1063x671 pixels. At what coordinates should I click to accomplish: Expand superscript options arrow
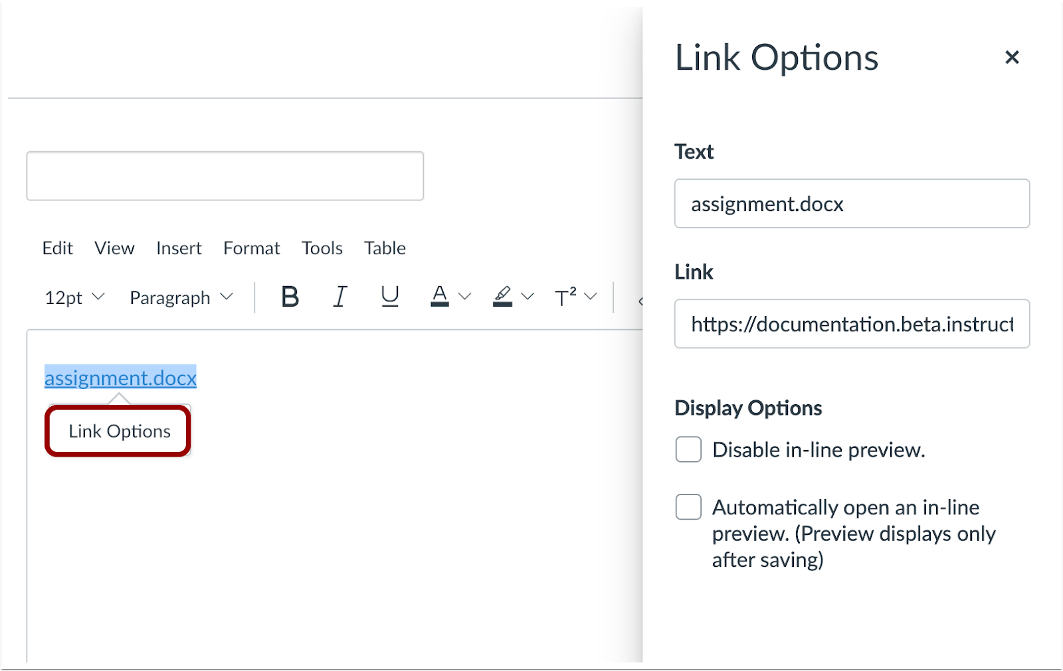pos(591,297)
